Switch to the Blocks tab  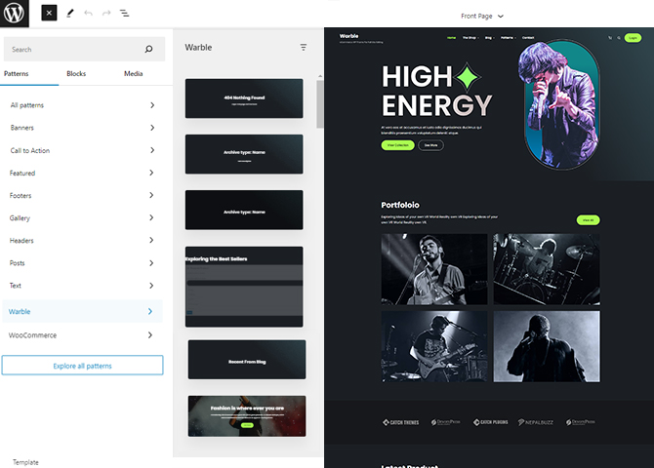click(75, 73)
